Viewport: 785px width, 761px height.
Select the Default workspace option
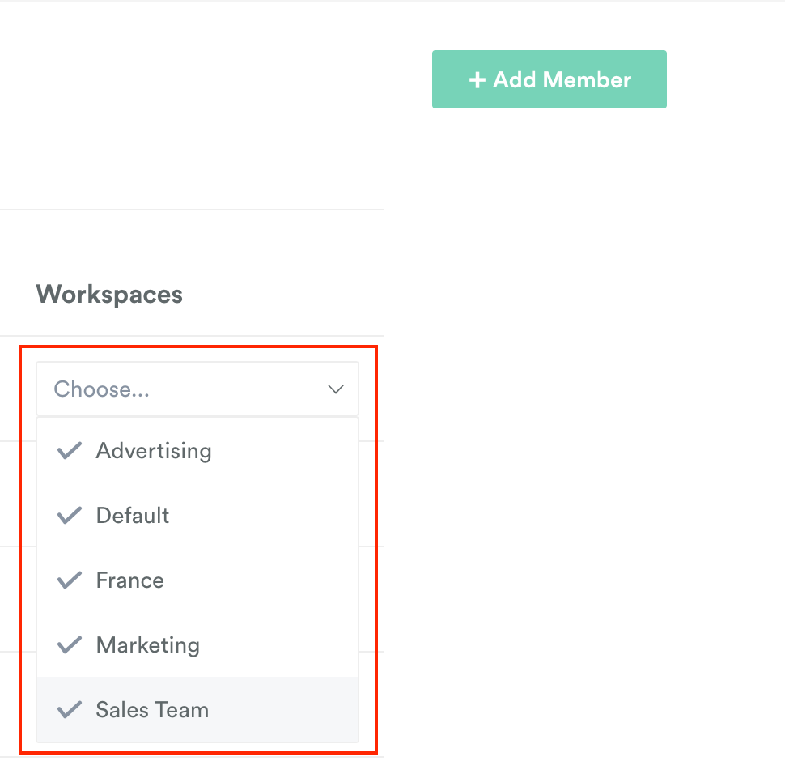[197, 515]
